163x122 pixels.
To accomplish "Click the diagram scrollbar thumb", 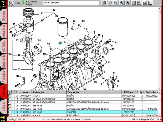I will pos(160,12).
